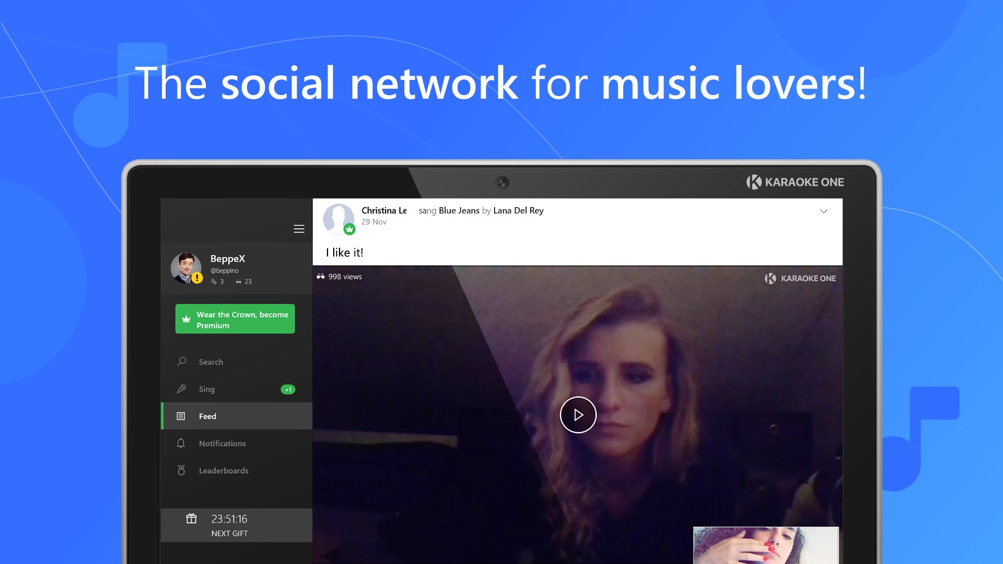Click the BeppeX profile picture
The height and width of the screenshot is (564, 1003).
184,267
